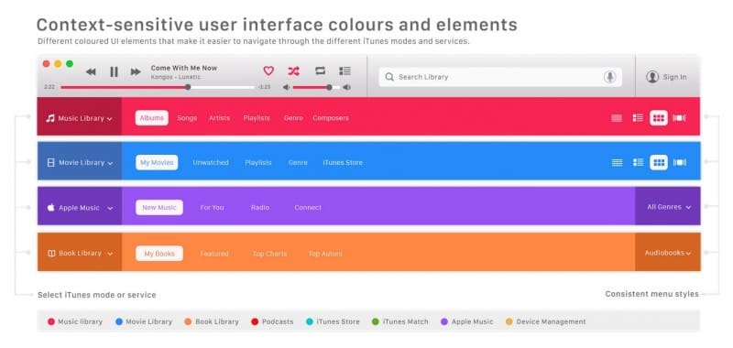
Task: Click the artist text Kongos – Lunatic
Action: click(176, 77)
